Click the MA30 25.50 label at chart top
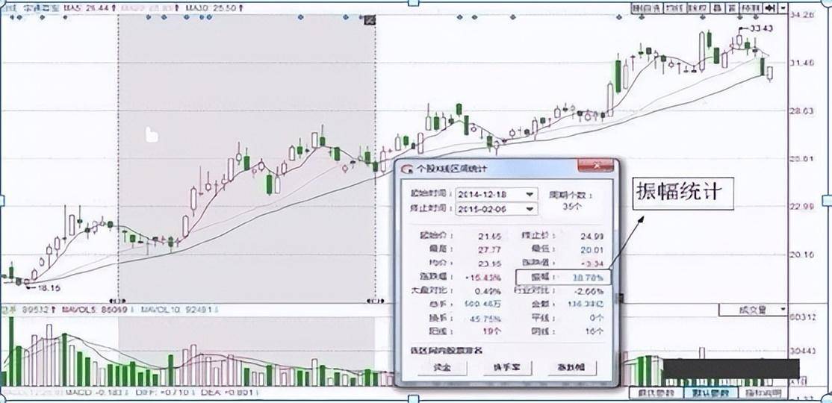Screen dimensions: 832x403 [217, 8]
